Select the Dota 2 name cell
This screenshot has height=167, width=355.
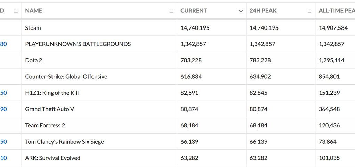tap(99, 60)
